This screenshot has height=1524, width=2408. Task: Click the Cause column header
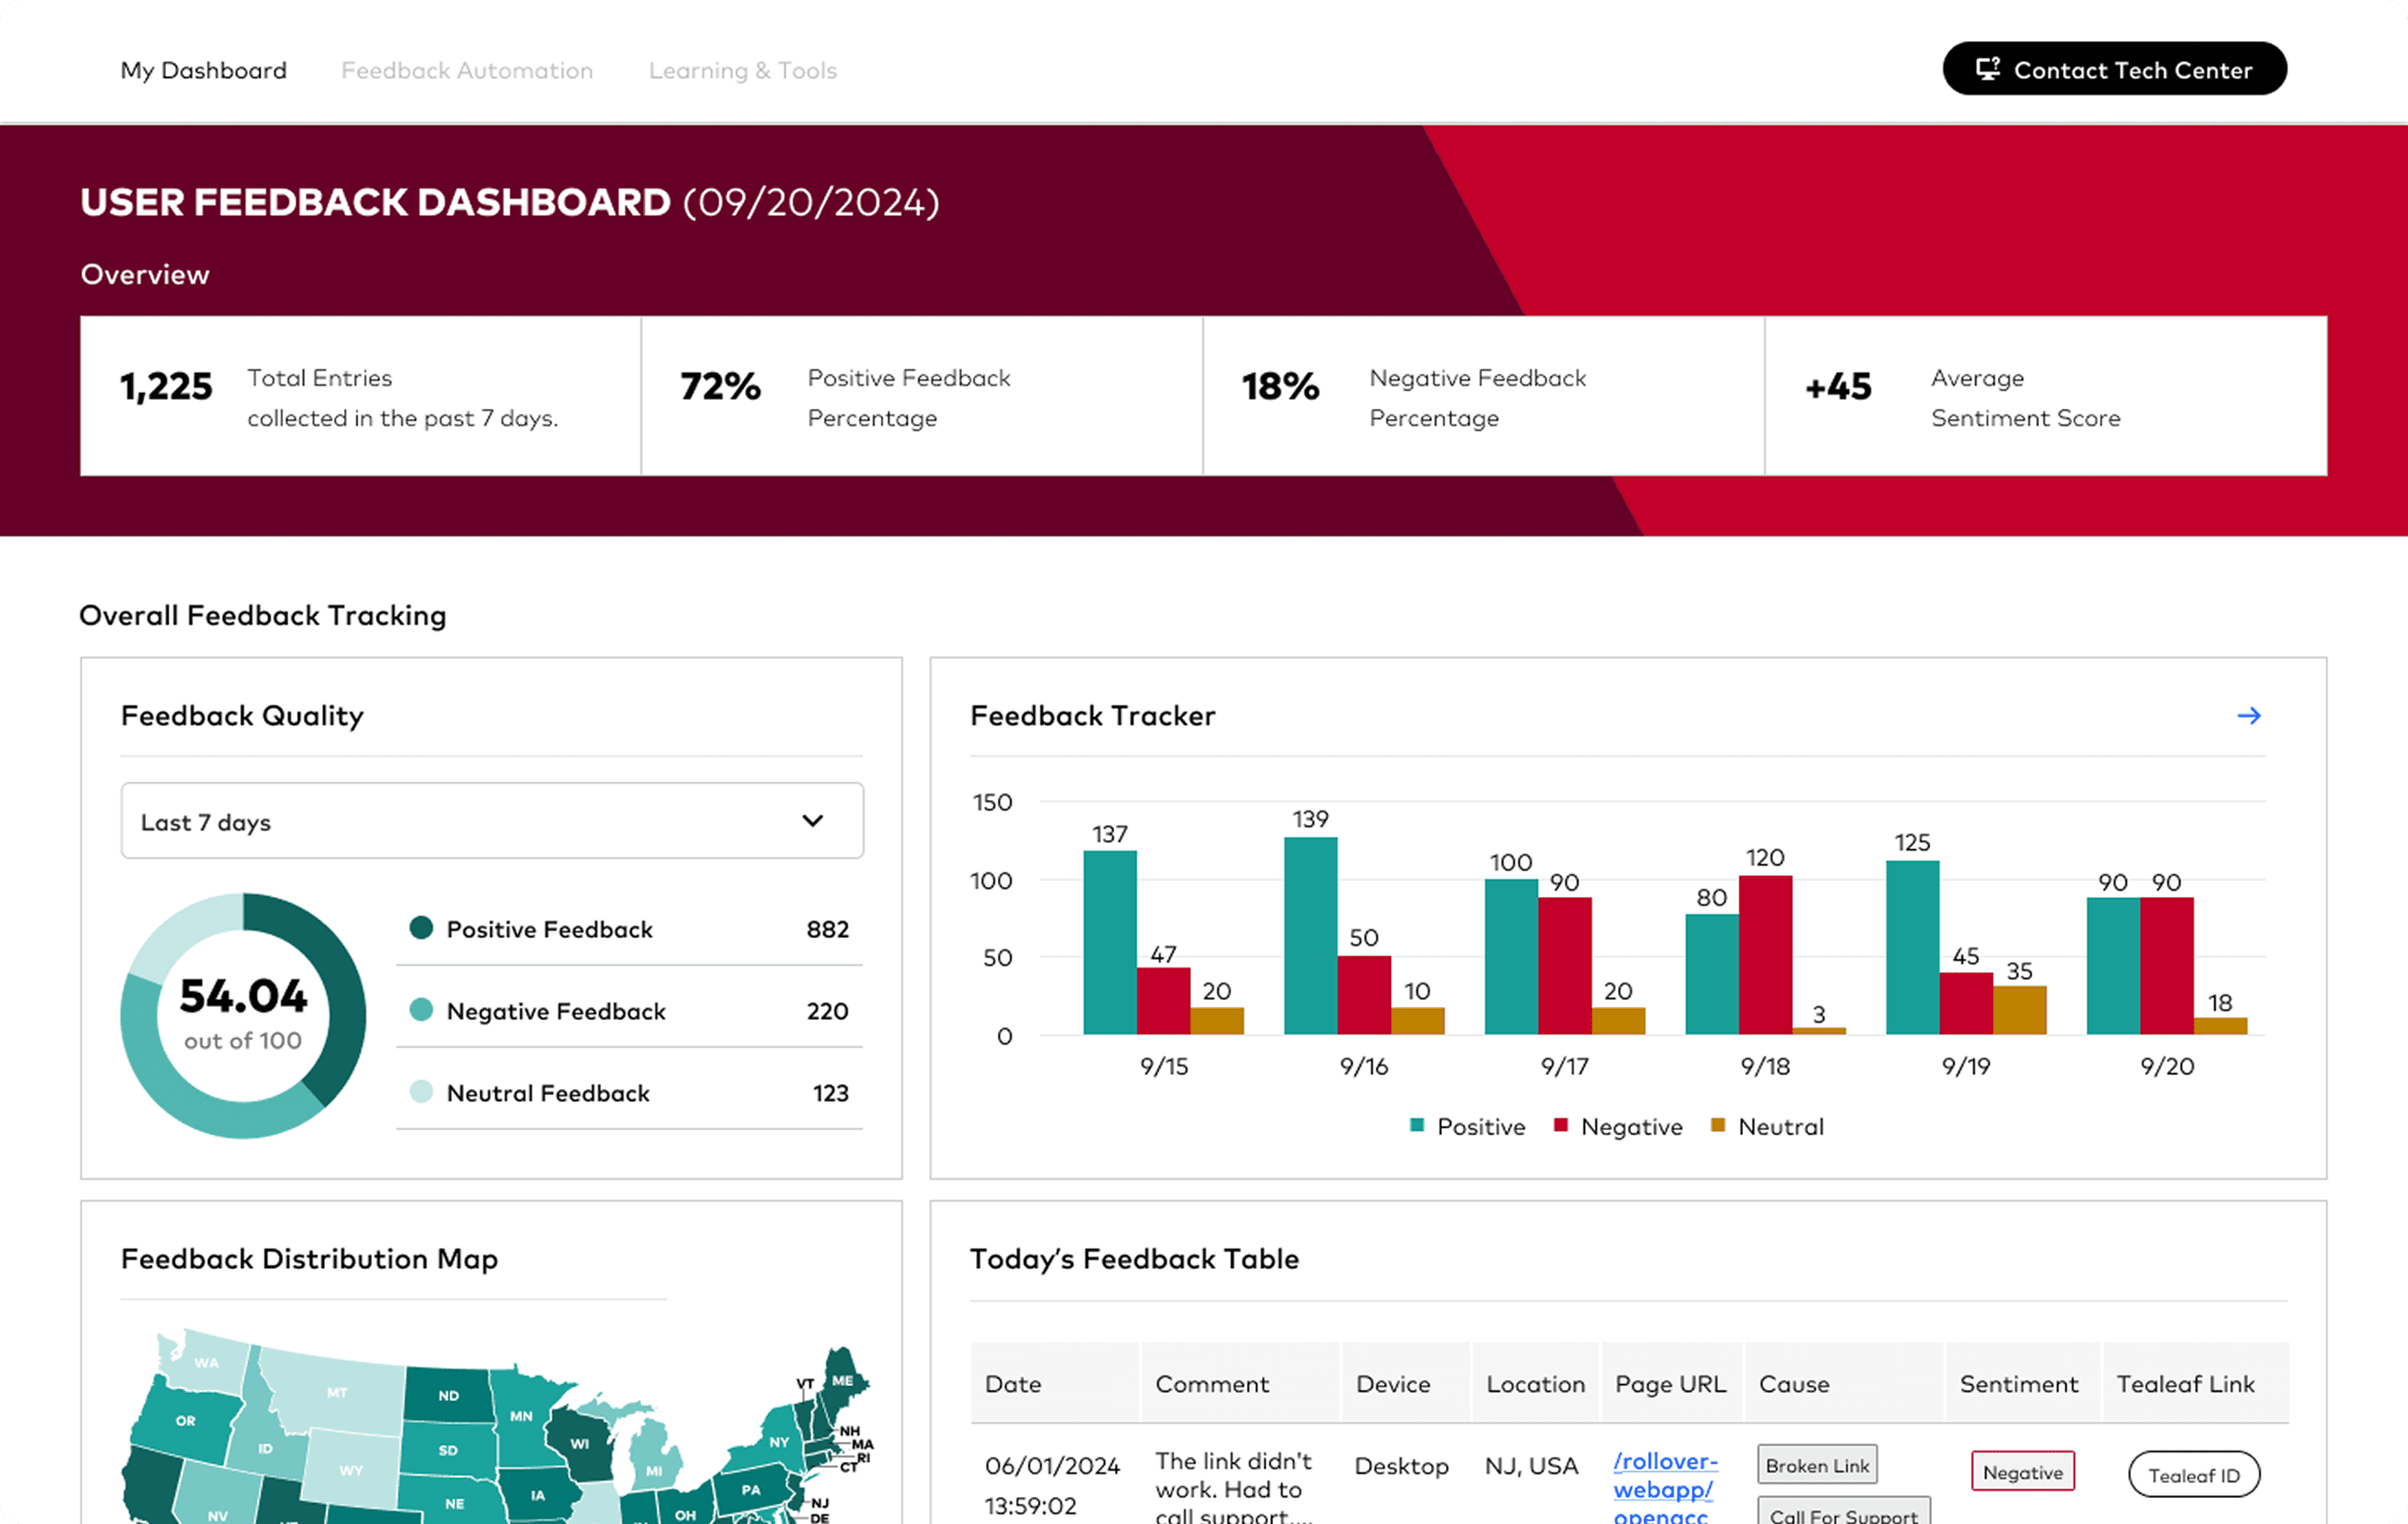1844,1383
